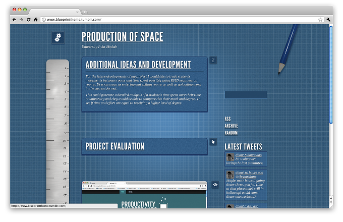
Task: Open Production of Space blog title
Action: 122,36
